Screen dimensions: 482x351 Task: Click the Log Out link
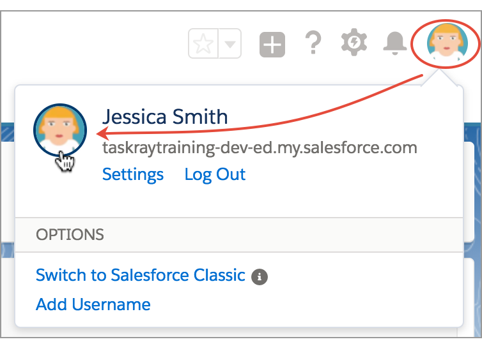[215, 175]
